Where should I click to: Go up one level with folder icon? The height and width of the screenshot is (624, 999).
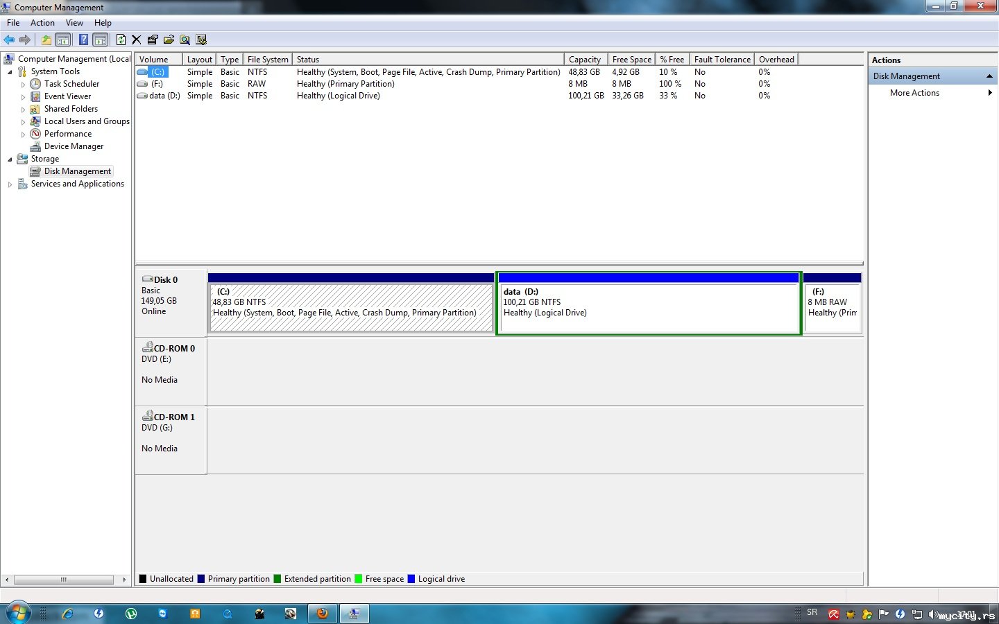click(46, 40)
